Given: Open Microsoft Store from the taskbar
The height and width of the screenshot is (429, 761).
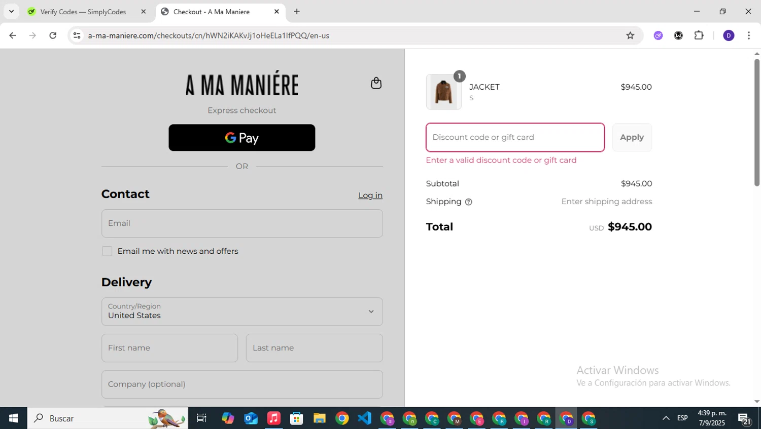Looking at the screenshot, I should click(x=296, y=418).
